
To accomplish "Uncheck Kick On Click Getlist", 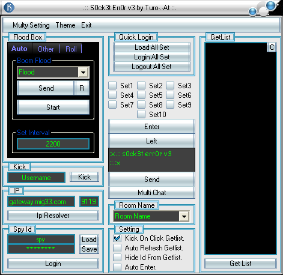I will click(x=117, y=238).
